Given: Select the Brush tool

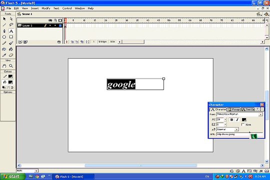Looking at the screenshot, I should tap(11, 43).
